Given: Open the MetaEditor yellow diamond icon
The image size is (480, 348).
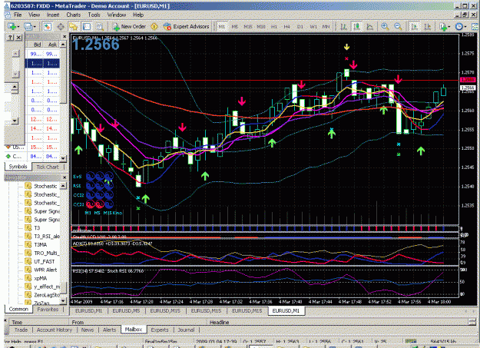Looking at the screenshot, I should 154,27.
